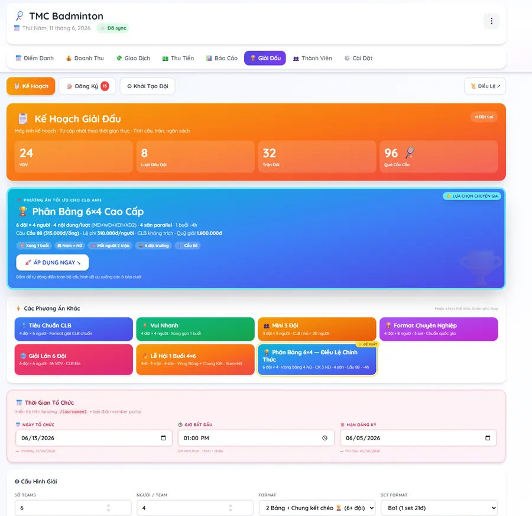Click the shuttlecock icon beside 96
532x516 pixels.
[410, 153]
